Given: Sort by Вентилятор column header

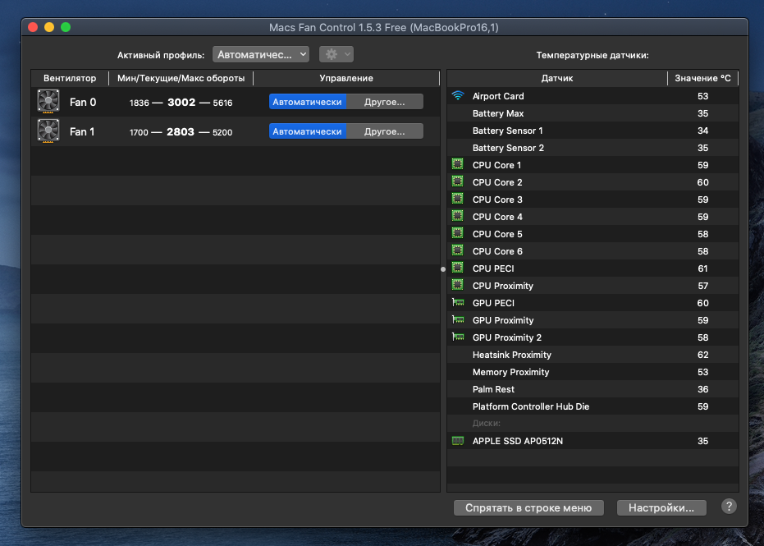Looking at the screenshot, I should pyautogui.click(x=70, y=78).
